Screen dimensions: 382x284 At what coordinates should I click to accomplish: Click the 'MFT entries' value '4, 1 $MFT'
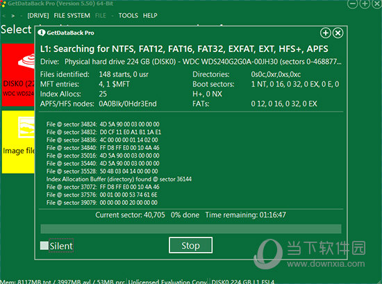pos(114,84)
